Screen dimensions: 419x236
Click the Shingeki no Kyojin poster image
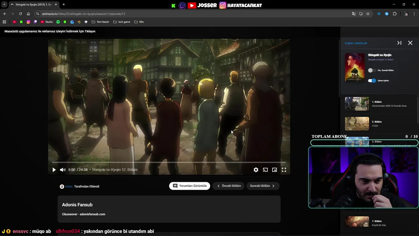[355, 67]
